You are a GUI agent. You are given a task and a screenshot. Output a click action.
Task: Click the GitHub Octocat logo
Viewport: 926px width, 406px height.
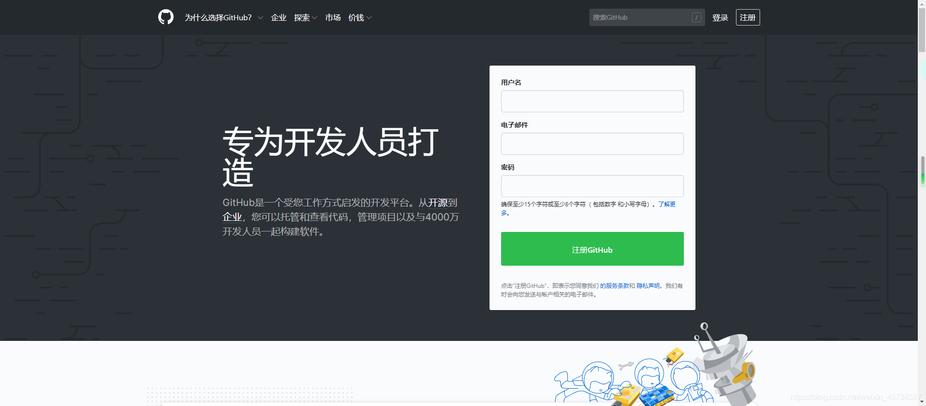tap(166, 17)
